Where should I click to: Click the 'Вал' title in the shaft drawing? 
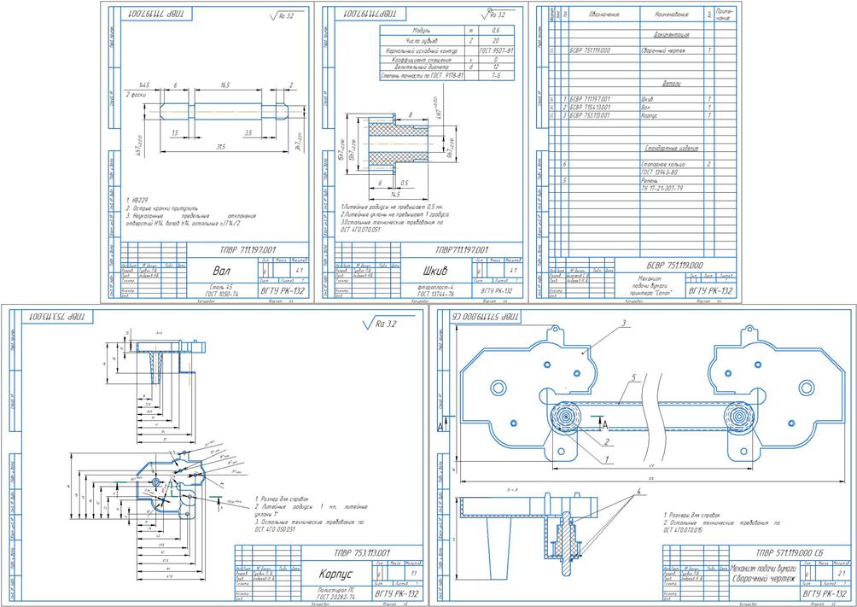tap(221, 271)
